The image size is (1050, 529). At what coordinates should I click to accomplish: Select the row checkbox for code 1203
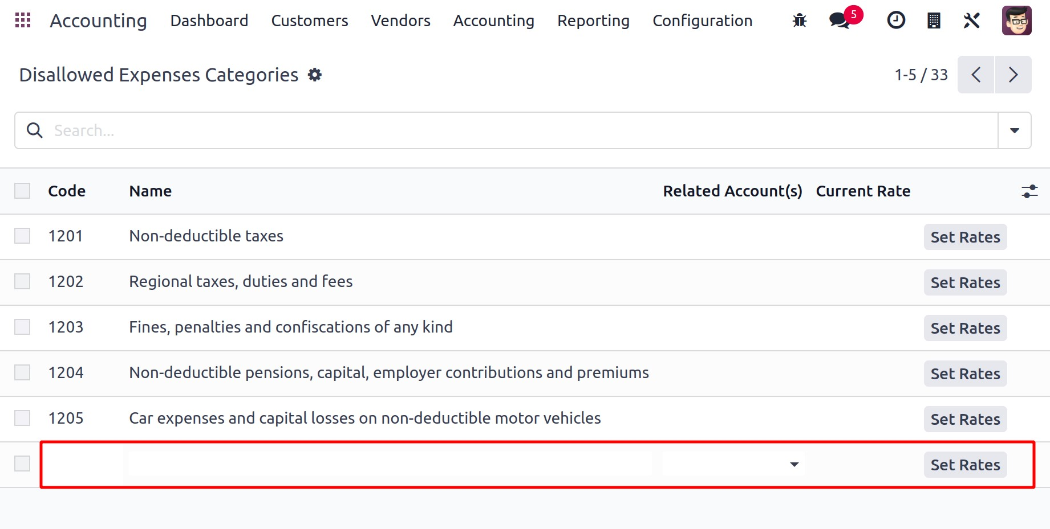(x=22, y=327)
